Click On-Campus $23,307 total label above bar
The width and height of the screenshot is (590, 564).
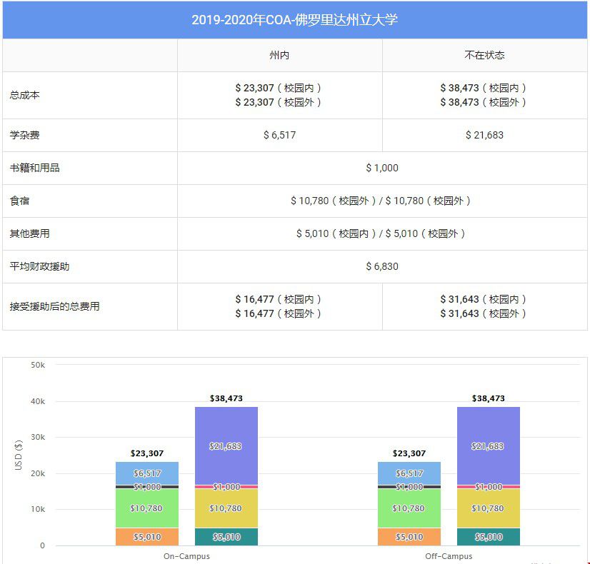click(147, 453)
